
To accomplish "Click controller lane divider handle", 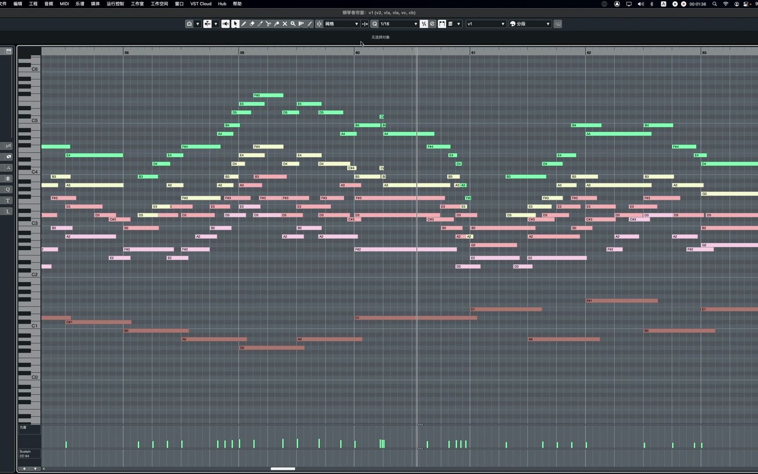I will (419, 424).
